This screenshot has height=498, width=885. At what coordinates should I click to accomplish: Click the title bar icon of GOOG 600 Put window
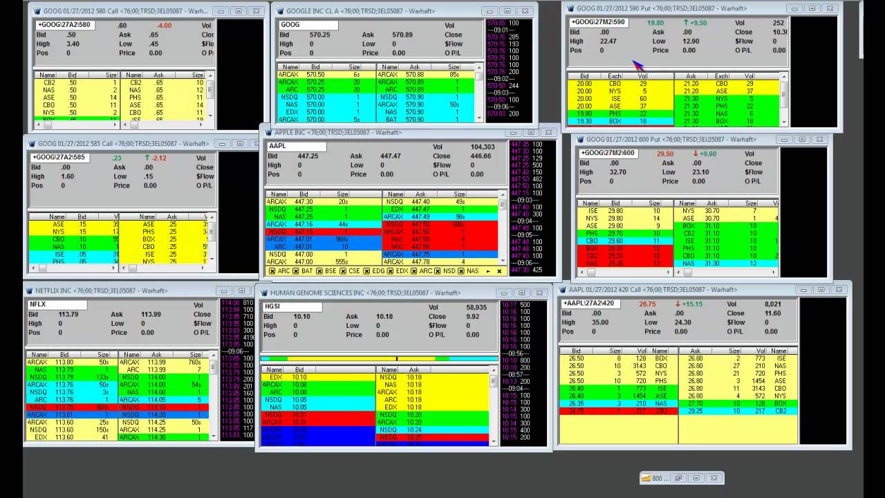pos(579,140)
